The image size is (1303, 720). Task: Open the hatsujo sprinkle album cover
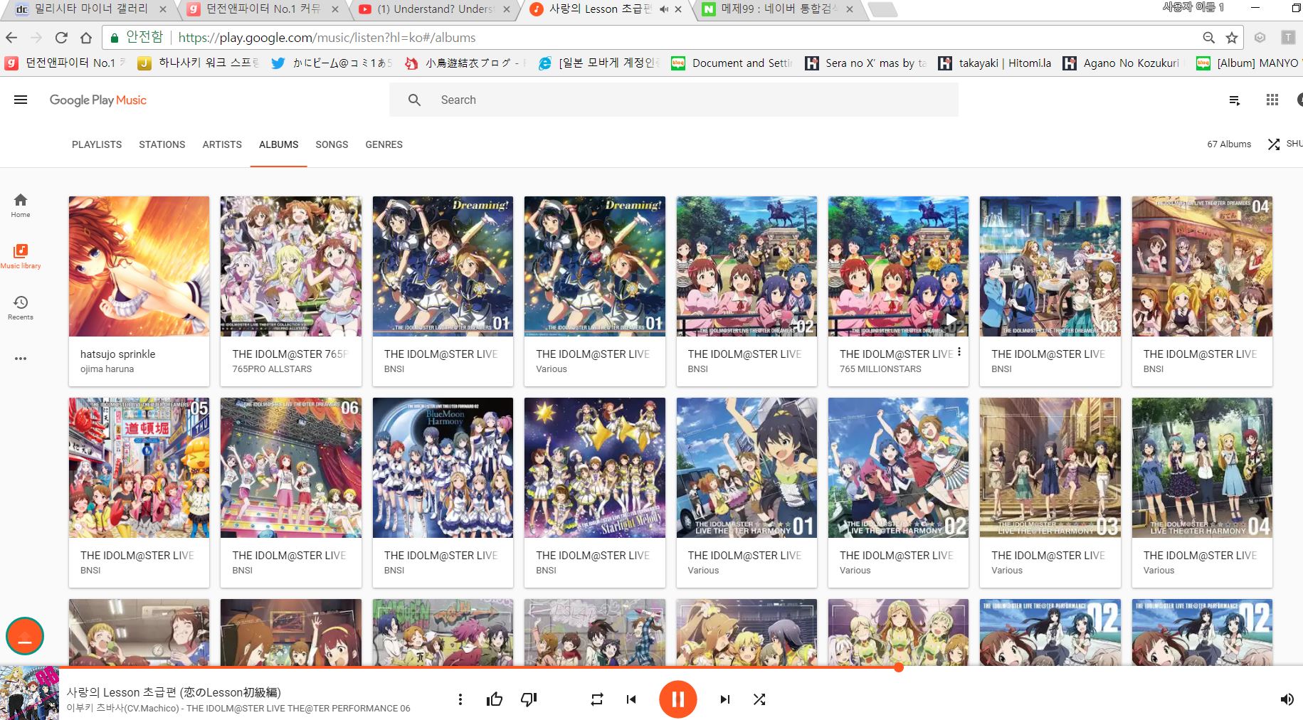[x=139, y=266]
